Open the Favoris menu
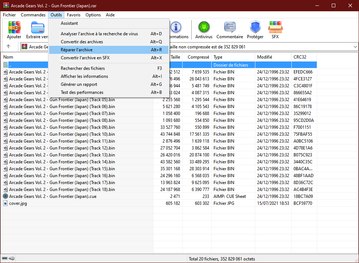The height and width of the screenshot is (263, 359). pos(74,15)
